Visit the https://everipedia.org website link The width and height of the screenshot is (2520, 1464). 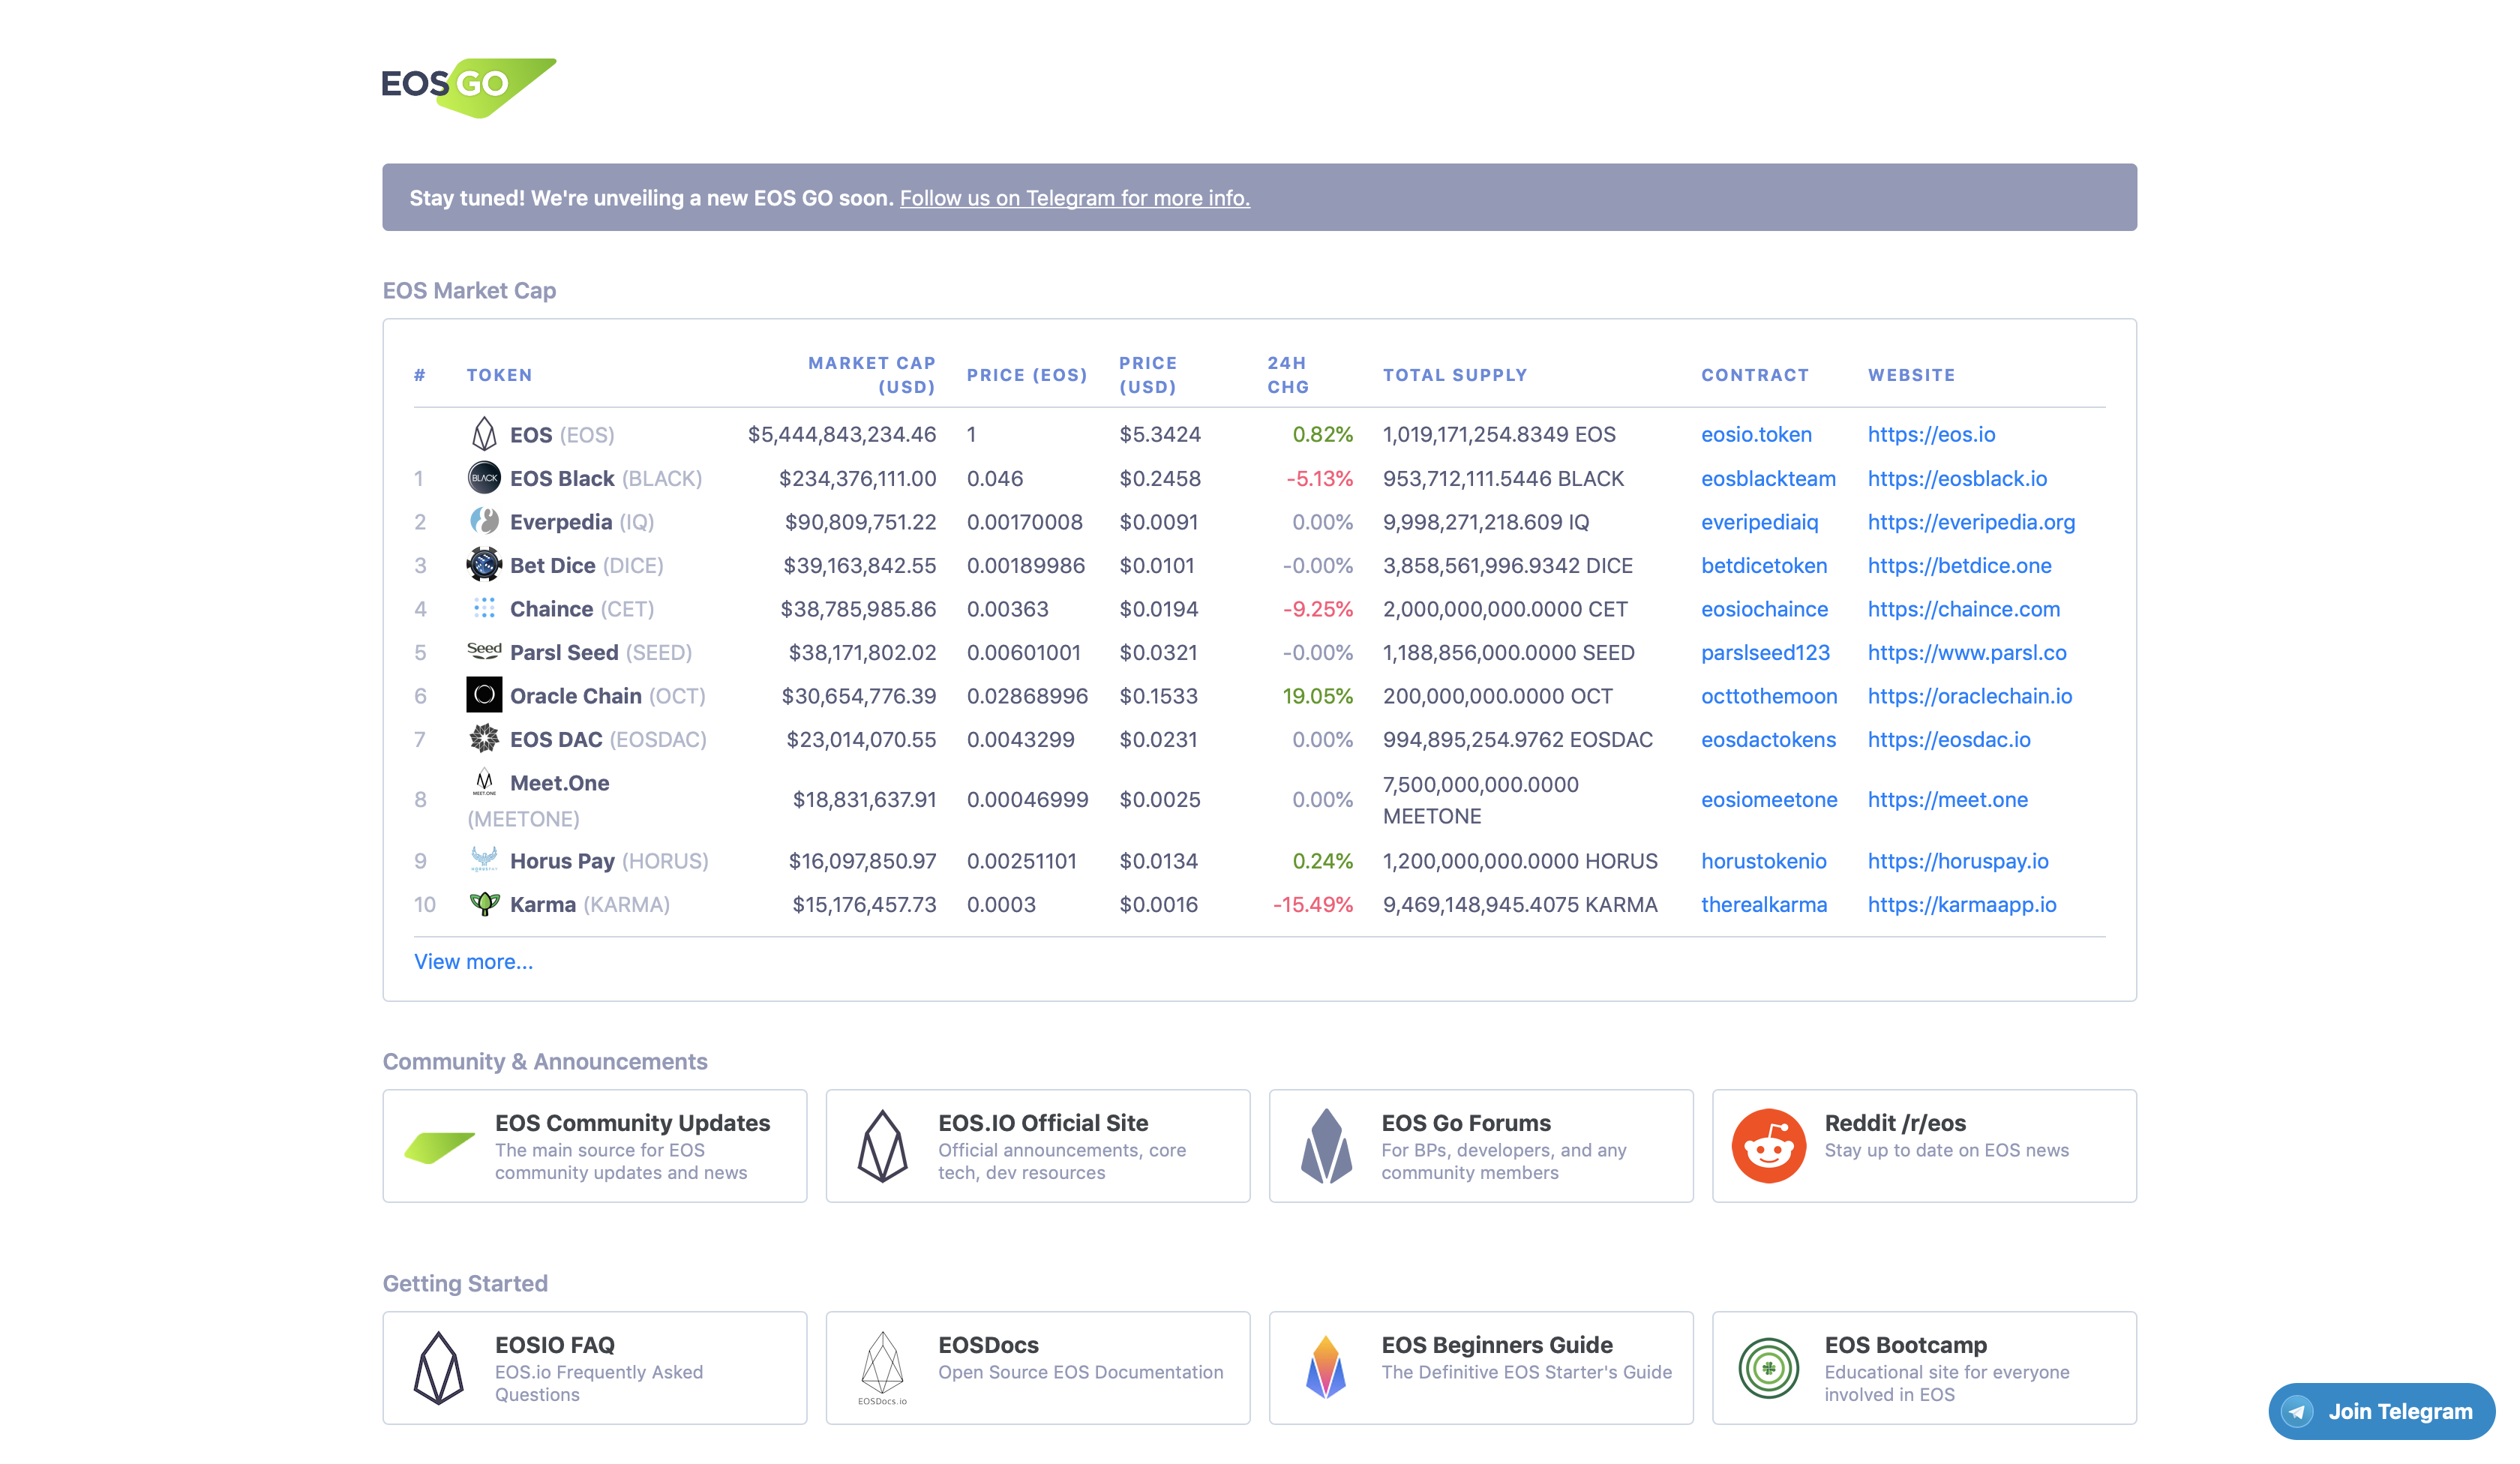click(1972, 522)
